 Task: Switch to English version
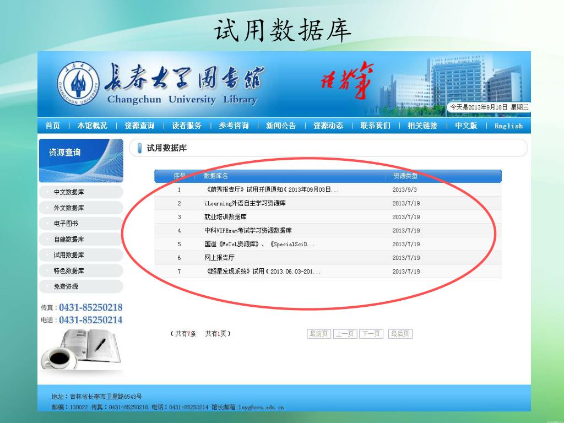(508, 126)
